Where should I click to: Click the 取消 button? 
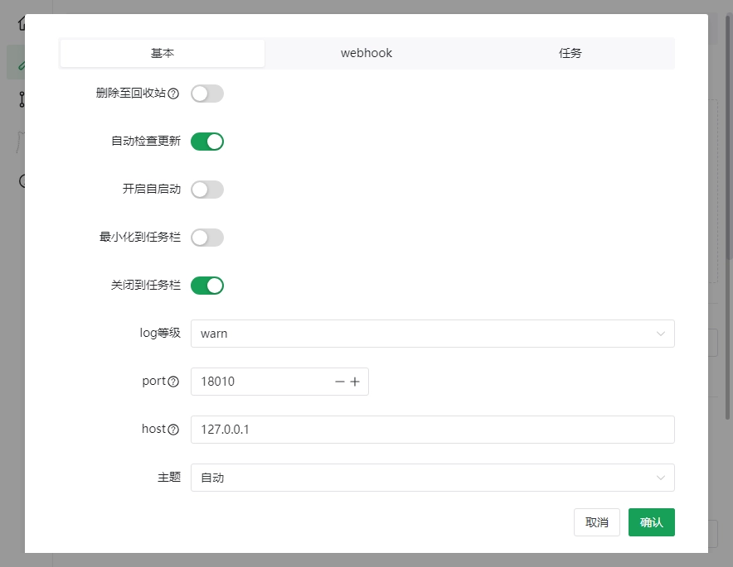596,522
